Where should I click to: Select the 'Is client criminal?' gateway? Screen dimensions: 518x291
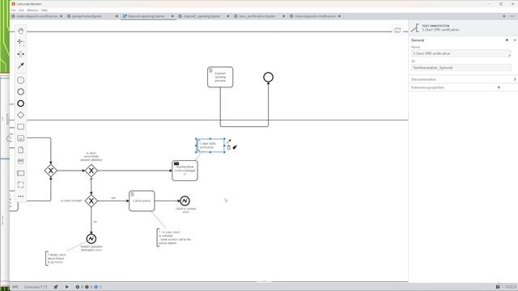91,200
